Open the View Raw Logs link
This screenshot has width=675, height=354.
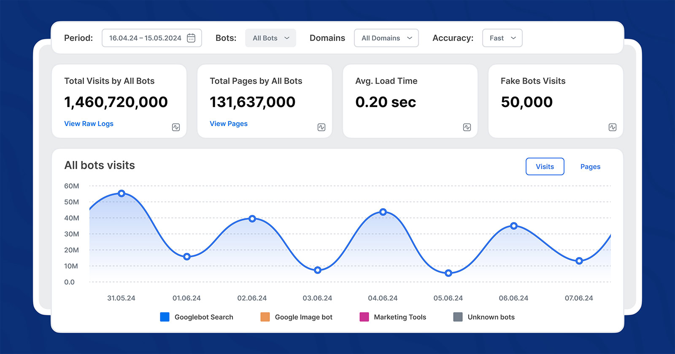[x=89, y=123]
